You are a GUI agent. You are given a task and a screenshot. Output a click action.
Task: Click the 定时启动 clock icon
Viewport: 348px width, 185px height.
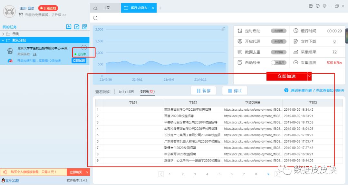[240, 31]
